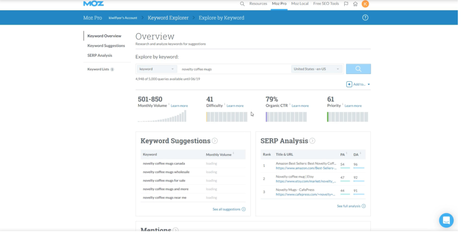The image size is (462, 244).
Task: Click arrow icon next to See full analysis
Action: [x=364, y=206]
